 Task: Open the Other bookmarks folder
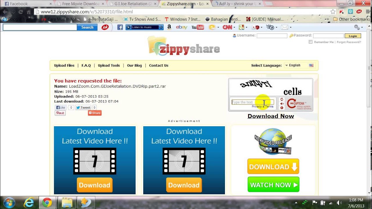[352, 19]
